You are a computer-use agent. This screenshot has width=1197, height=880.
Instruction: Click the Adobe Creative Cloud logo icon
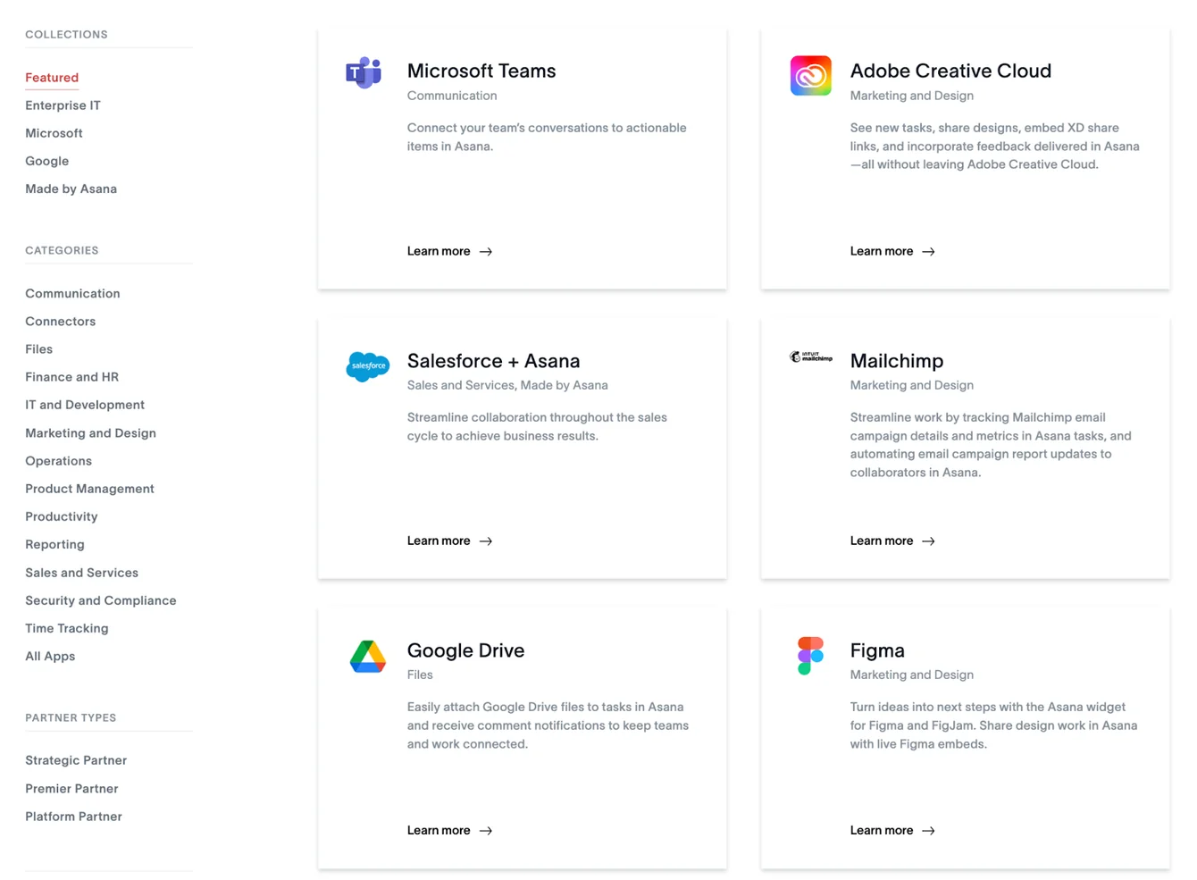pos(810,76)
